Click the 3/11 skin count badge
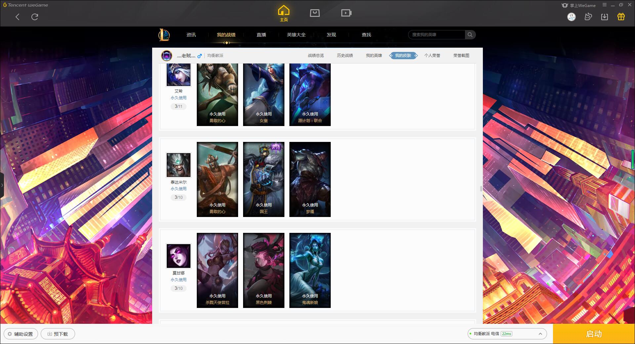Image resolution: width=635 pixels, height=344 pixels. click(x=179, y=107)
